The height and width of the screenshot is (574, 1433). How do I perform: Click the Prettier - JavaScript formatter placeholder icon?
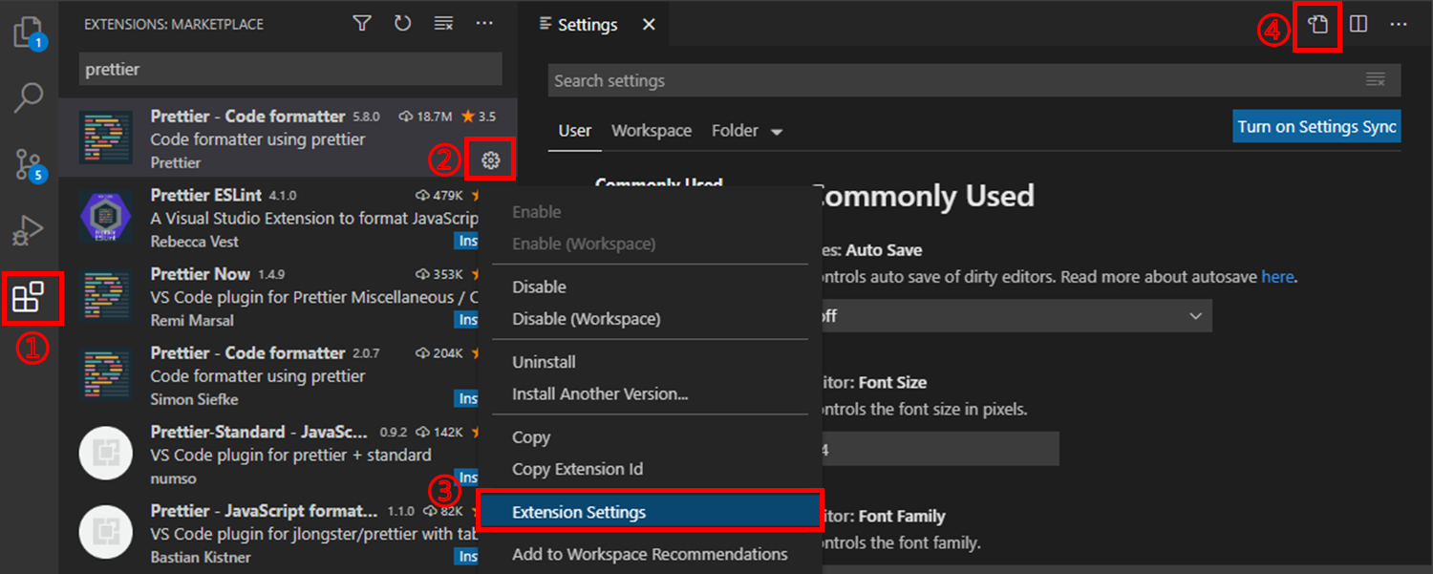105,533
